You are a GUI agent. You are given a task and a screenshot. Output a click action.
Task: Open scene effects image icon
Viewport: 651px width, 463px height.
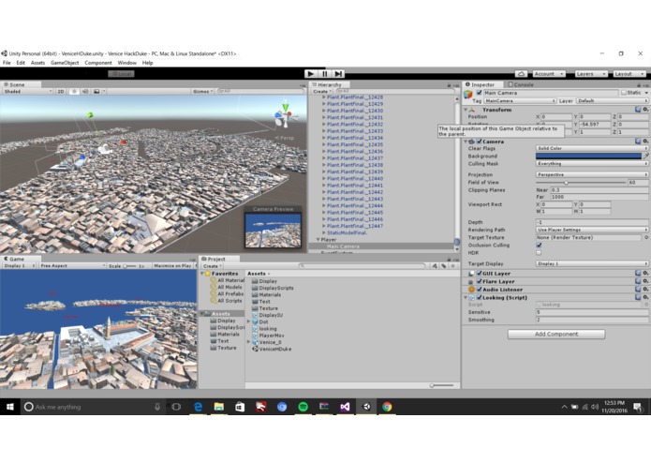96,91
